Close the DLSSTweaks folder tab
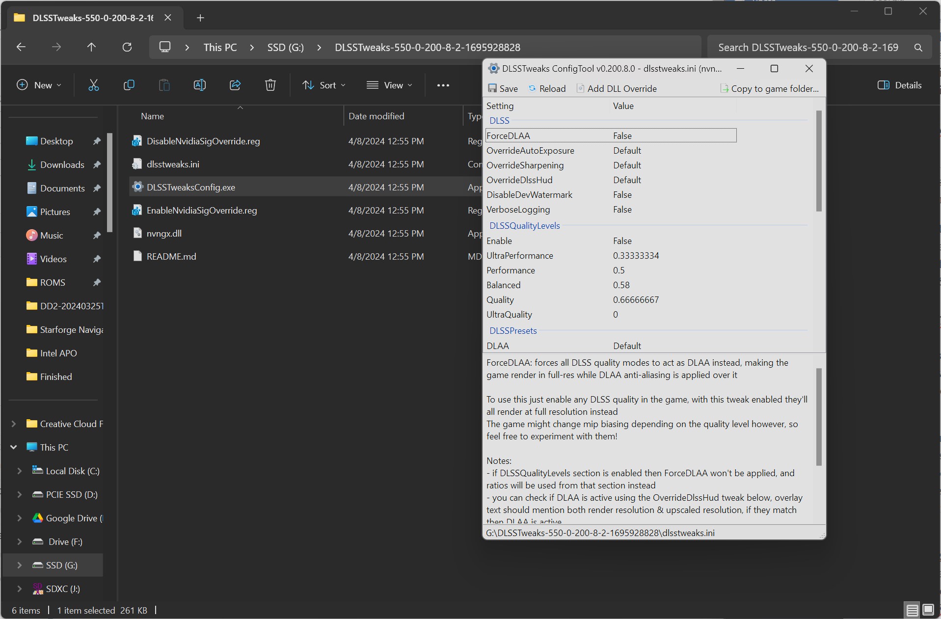The image size is (941, 619). tap(168, 18)
